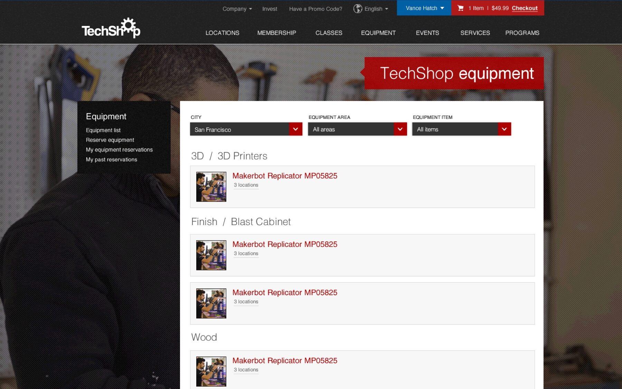Select Reserve equipment in sidebar
Image resolution: width=622 pixels, height=389 pixels.
110,140
